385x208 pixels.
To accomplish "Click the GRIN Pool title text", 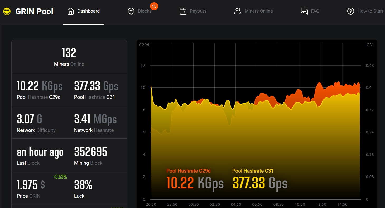I will pyautogui.click(x=34, y=11).
